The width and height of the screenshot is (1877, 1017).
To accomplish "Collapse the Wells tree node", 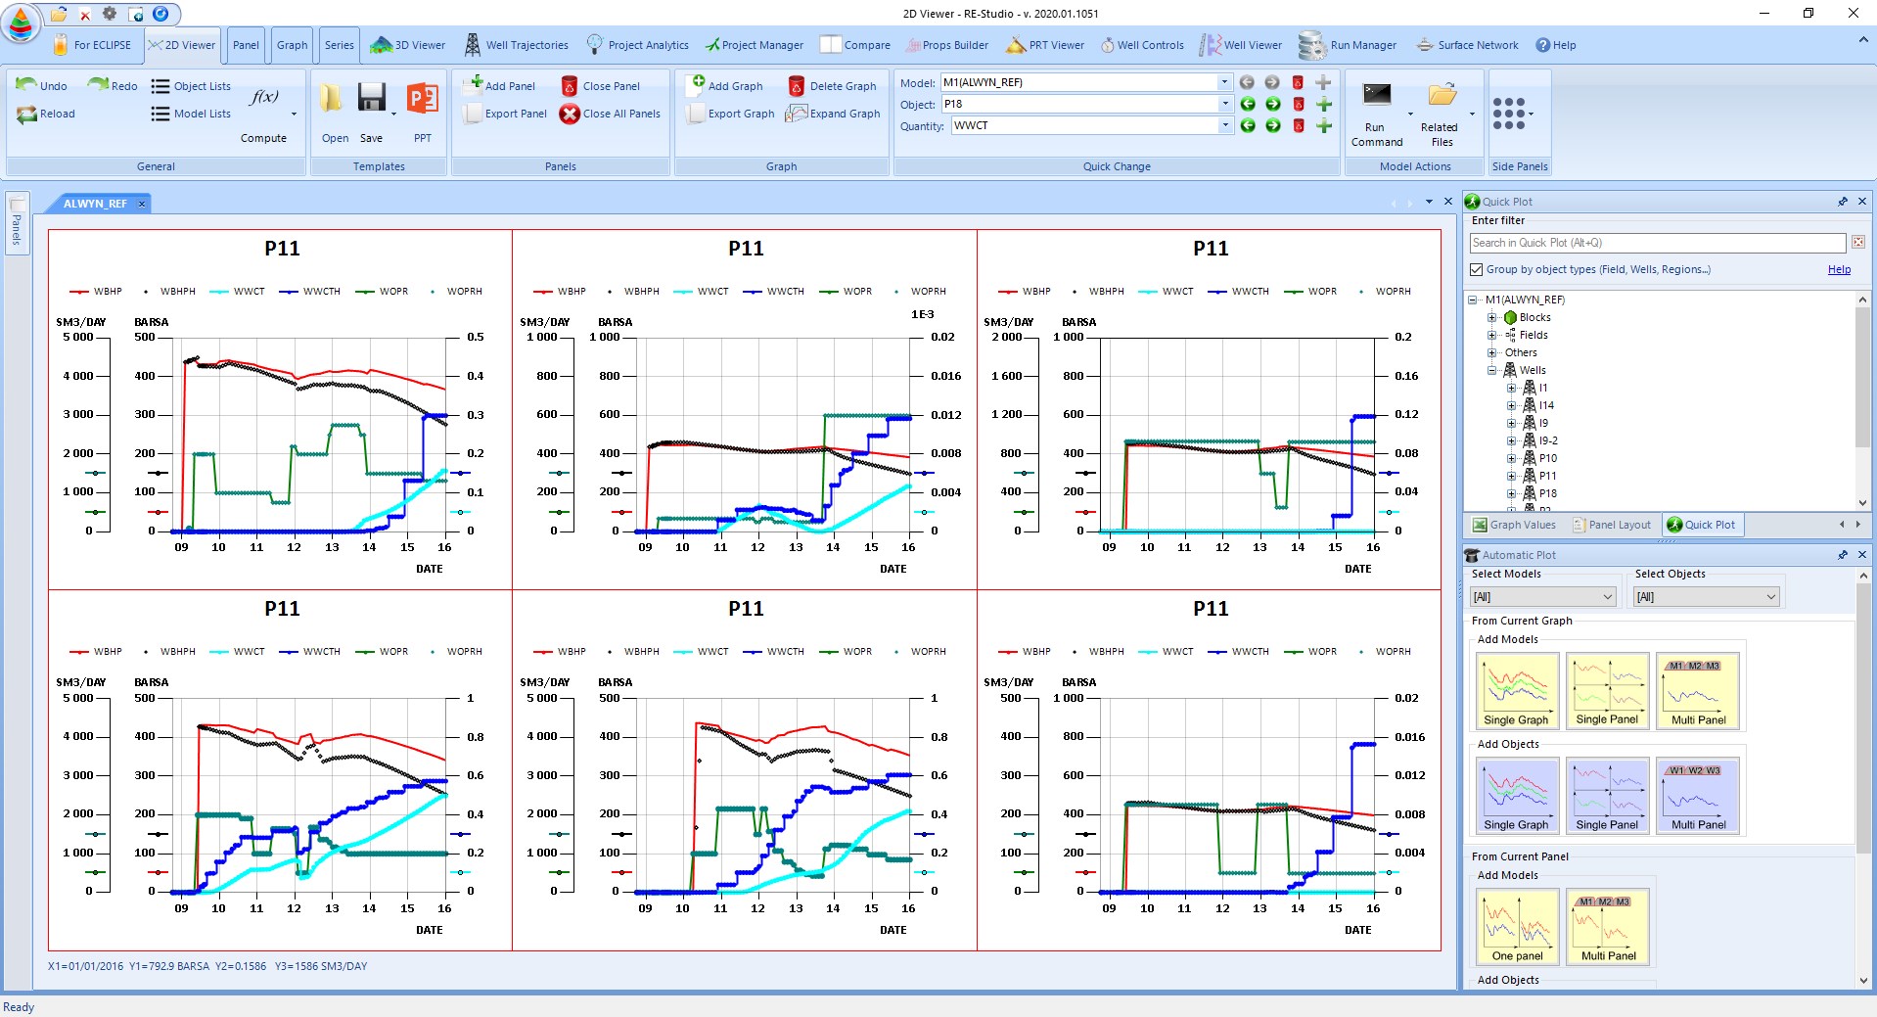I will [1491, 370].
